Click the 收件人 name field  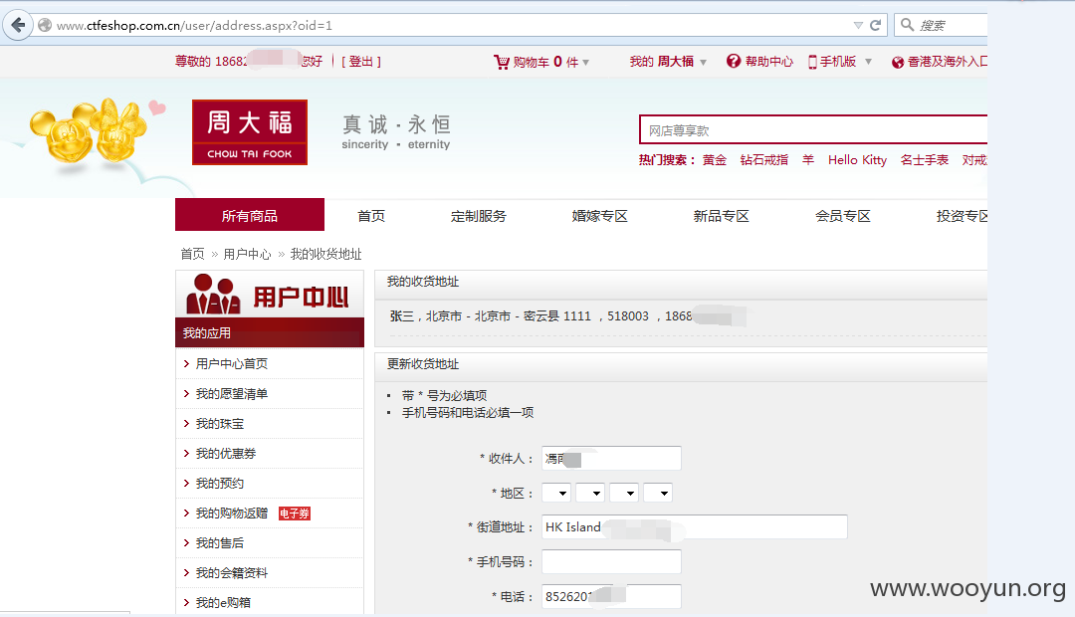click(611, 459)
